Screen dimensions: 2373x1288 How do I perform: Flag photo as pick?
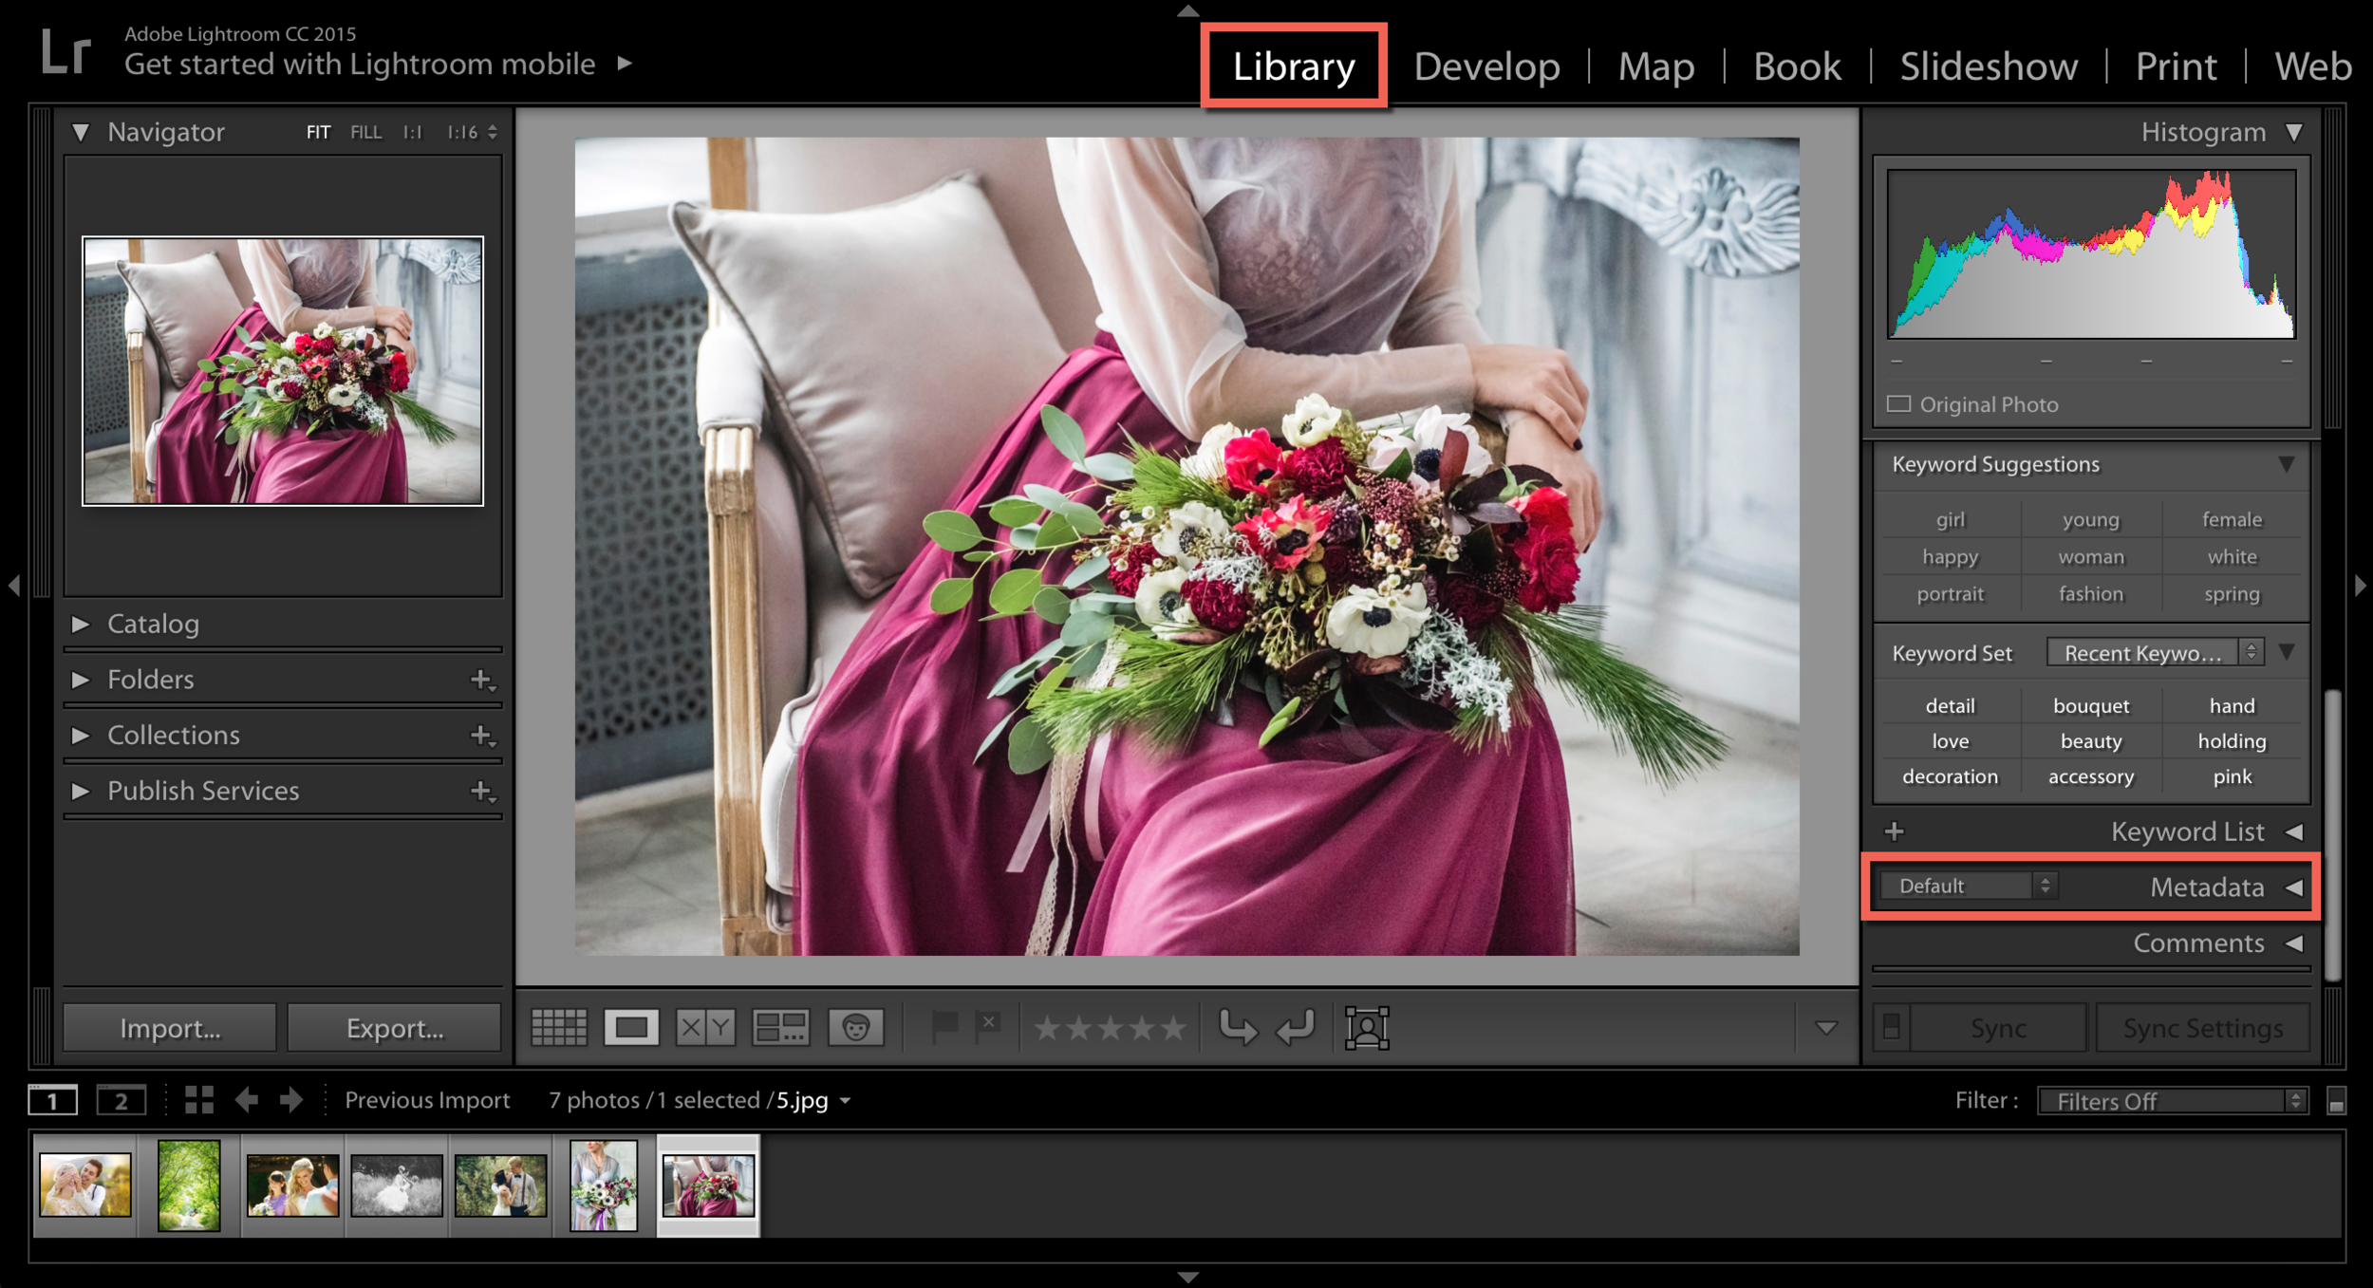[x=944, y=1026]
